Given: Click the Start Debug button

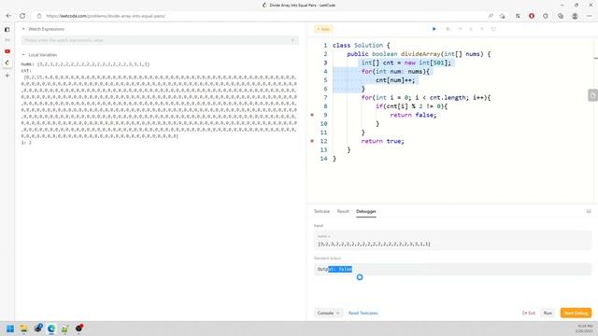Looking at the screenshot, I should coord(576,314).
